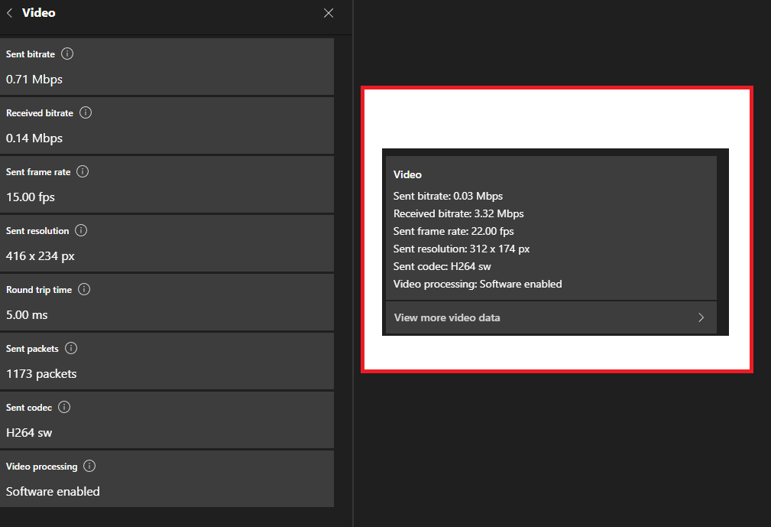Open the Sent resolution info tooltip
The width and height of the screenshot is (771, 527).
pyautogui.click(x=82, y=230)
